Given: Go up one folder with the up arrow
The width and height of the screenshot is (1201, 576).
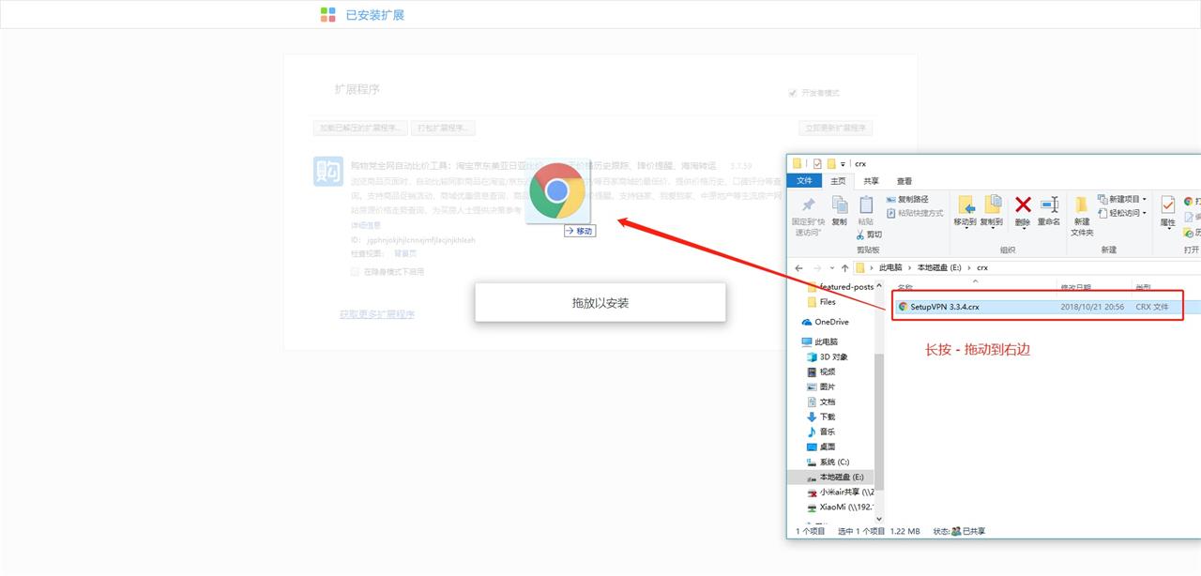Looking at the screenshot, I should click(845, 268).
